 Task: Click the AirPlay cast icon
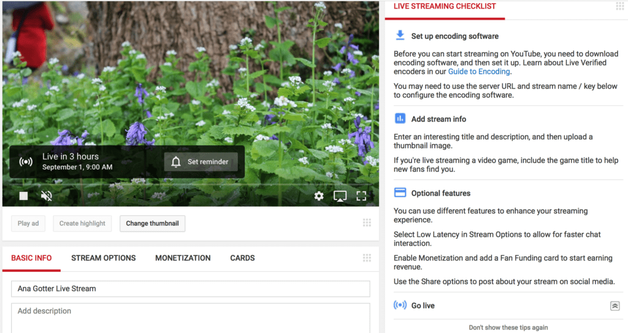click(340, 196)
